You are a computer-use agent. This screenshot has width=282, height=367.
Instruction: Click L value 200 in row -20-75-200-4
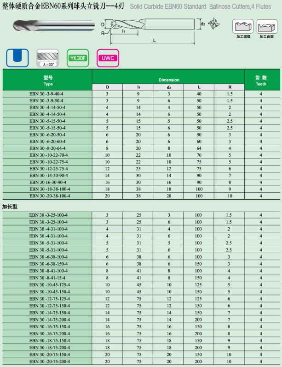click(198, 361)
